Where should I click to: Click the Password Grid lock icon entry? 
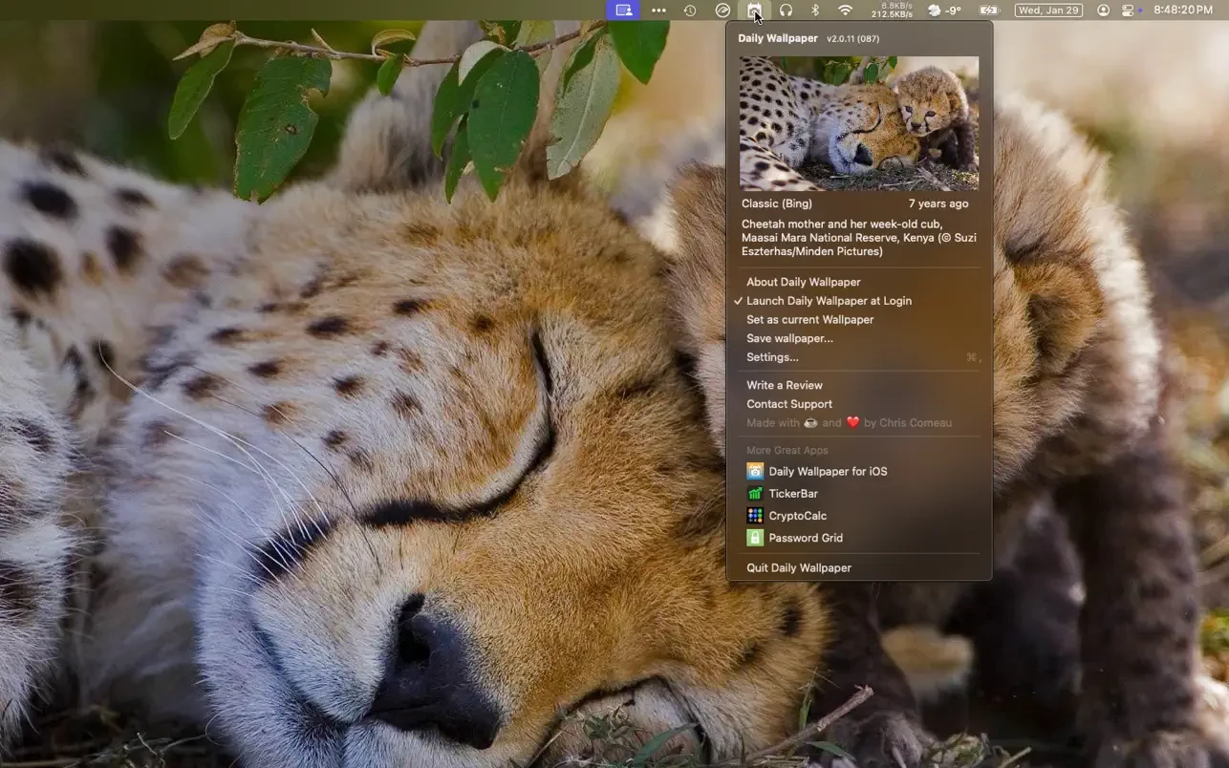point(755,538)
